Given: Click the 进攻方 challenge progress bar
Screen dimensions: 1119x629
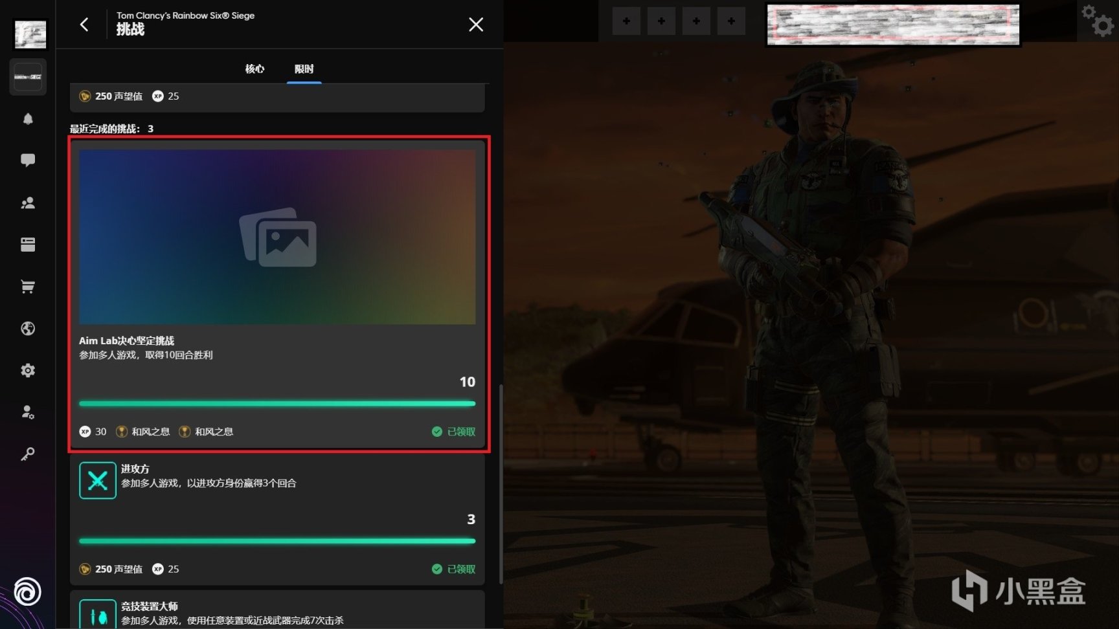Looking at the screenshot, I should tap(277, 540).
